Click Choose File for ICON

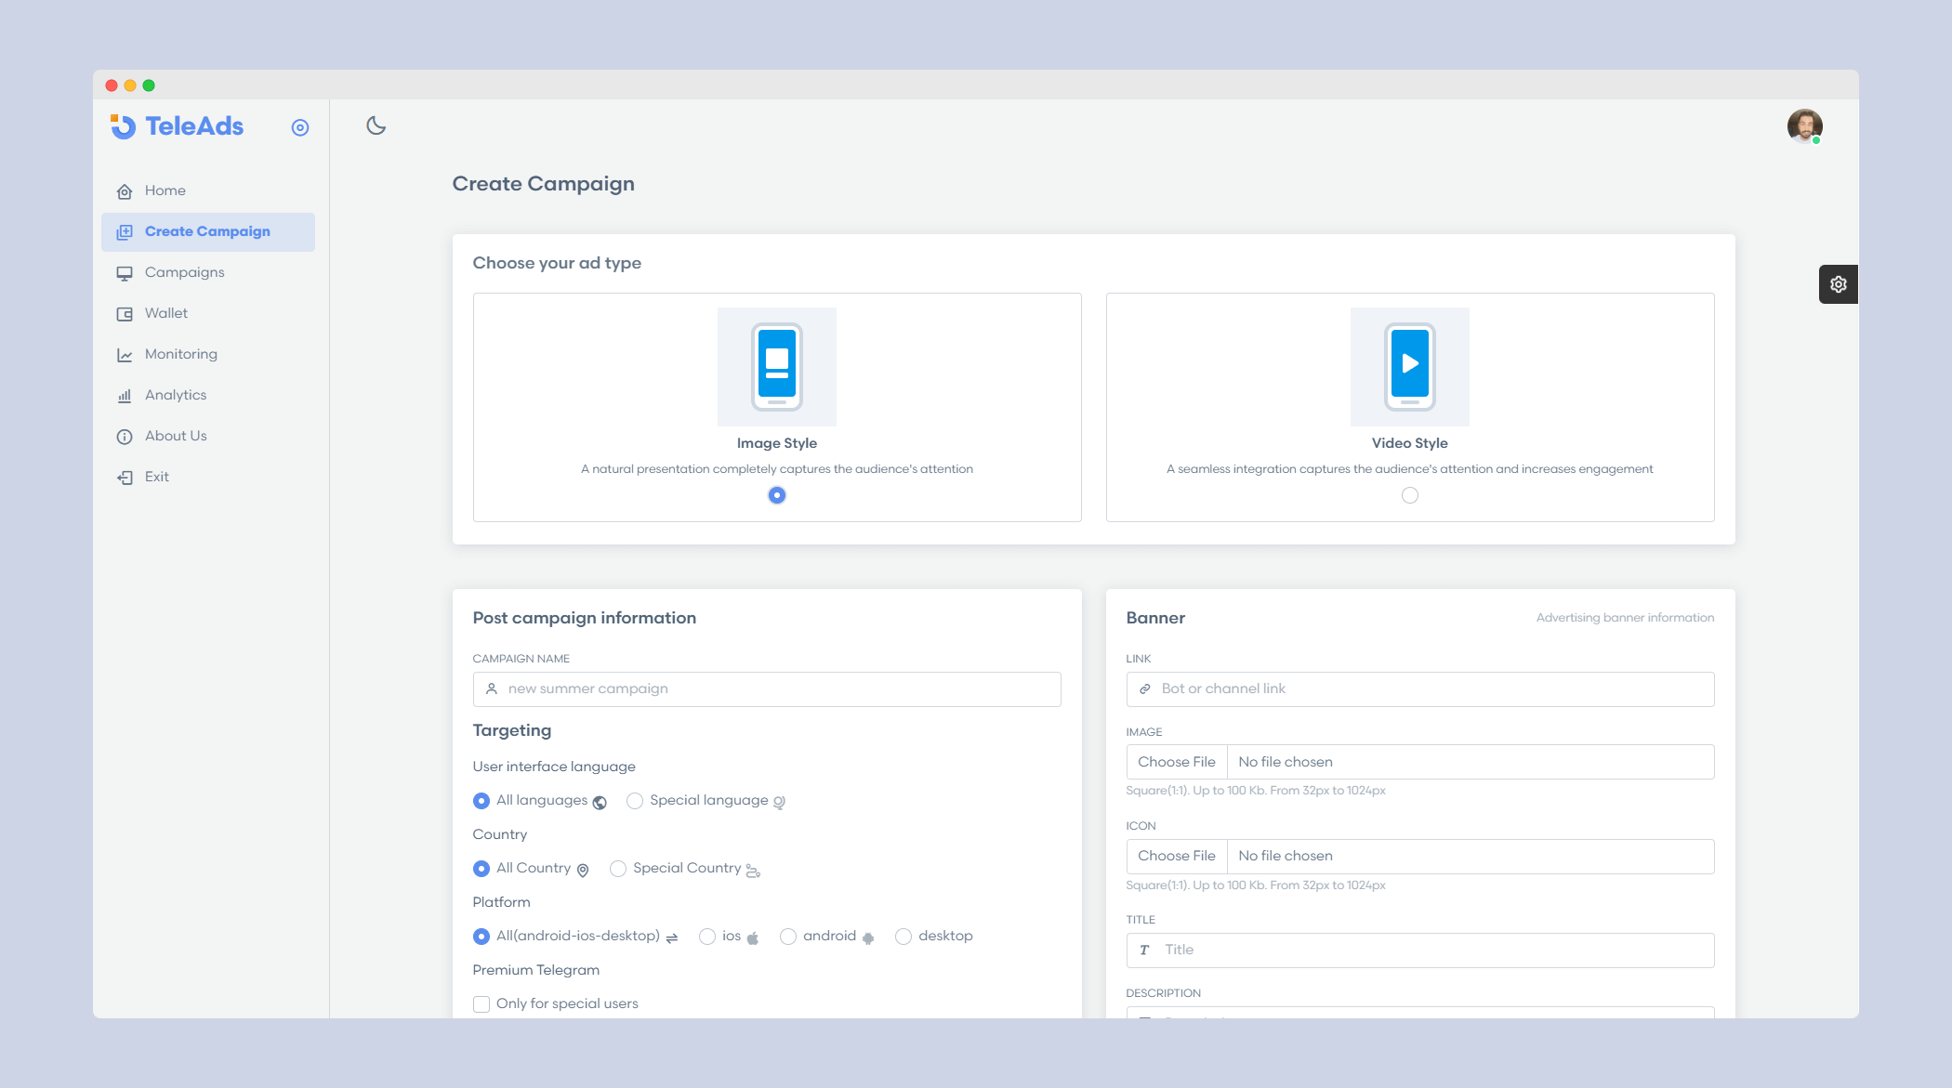pos(1176,856)
